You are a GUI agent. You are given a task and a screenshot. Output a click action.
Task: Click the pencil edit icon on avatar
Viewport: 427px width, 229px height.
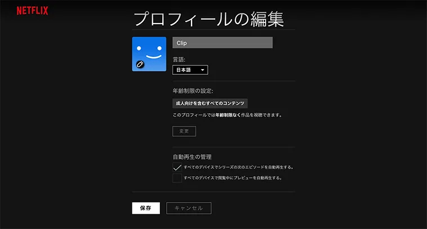140,64
